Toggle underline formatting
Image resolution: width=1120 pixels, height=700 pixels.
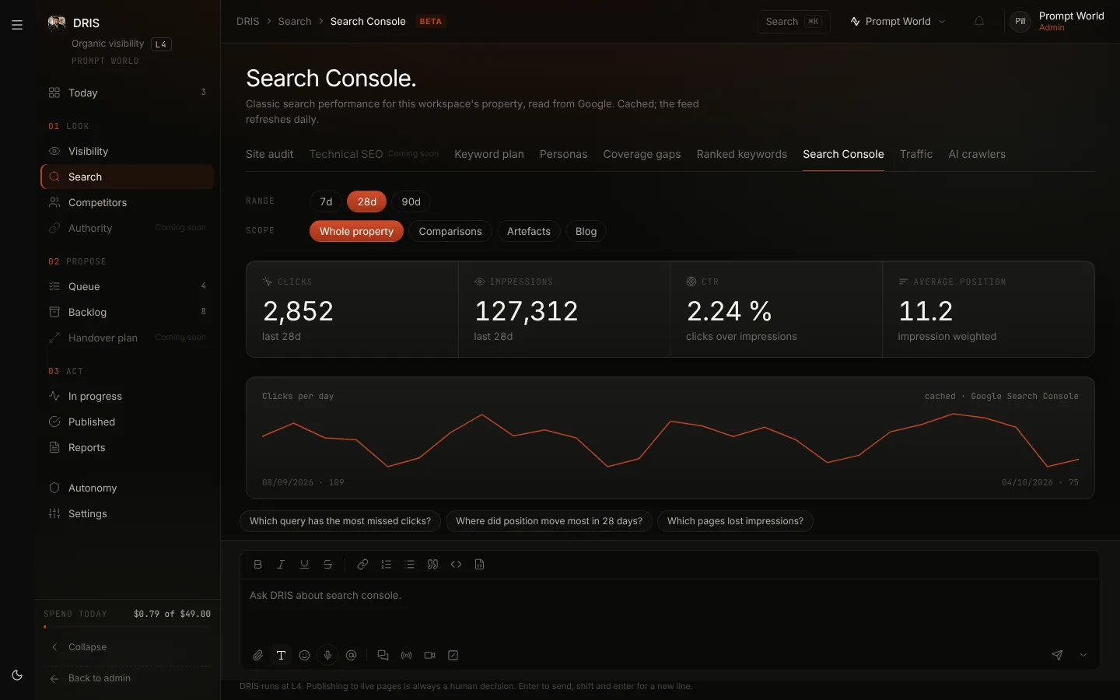(305, 565)
